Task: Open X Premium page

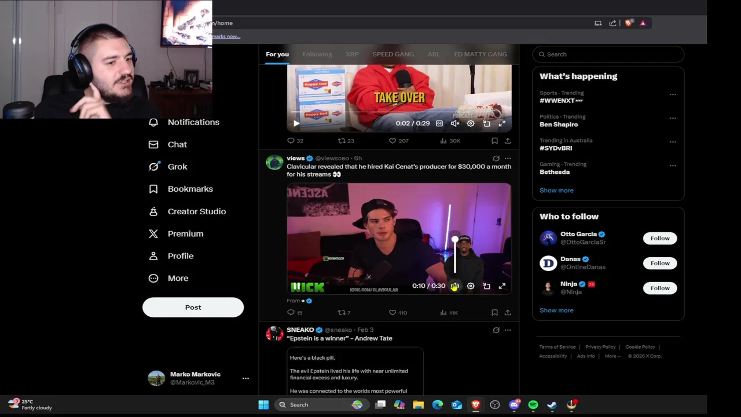Action: [x=176, y=233]
